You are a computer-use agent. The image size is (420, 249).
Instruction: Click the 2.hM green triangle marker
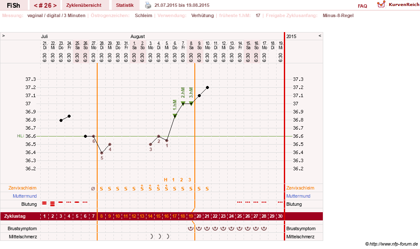pos(183,104)
